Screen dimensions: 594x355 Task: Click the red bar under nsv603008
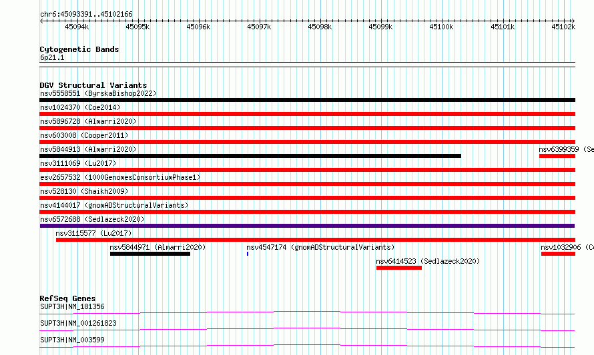click(307, 142)
